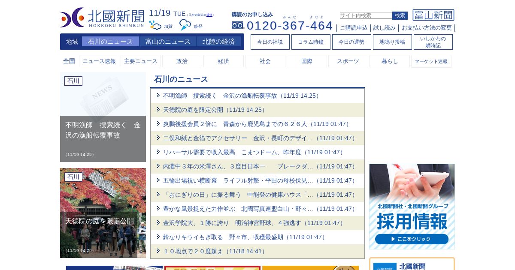Open headline 天徳院の庭を限定公開 in list
This screenshot has width=515, height=270.
pos(215,110)
